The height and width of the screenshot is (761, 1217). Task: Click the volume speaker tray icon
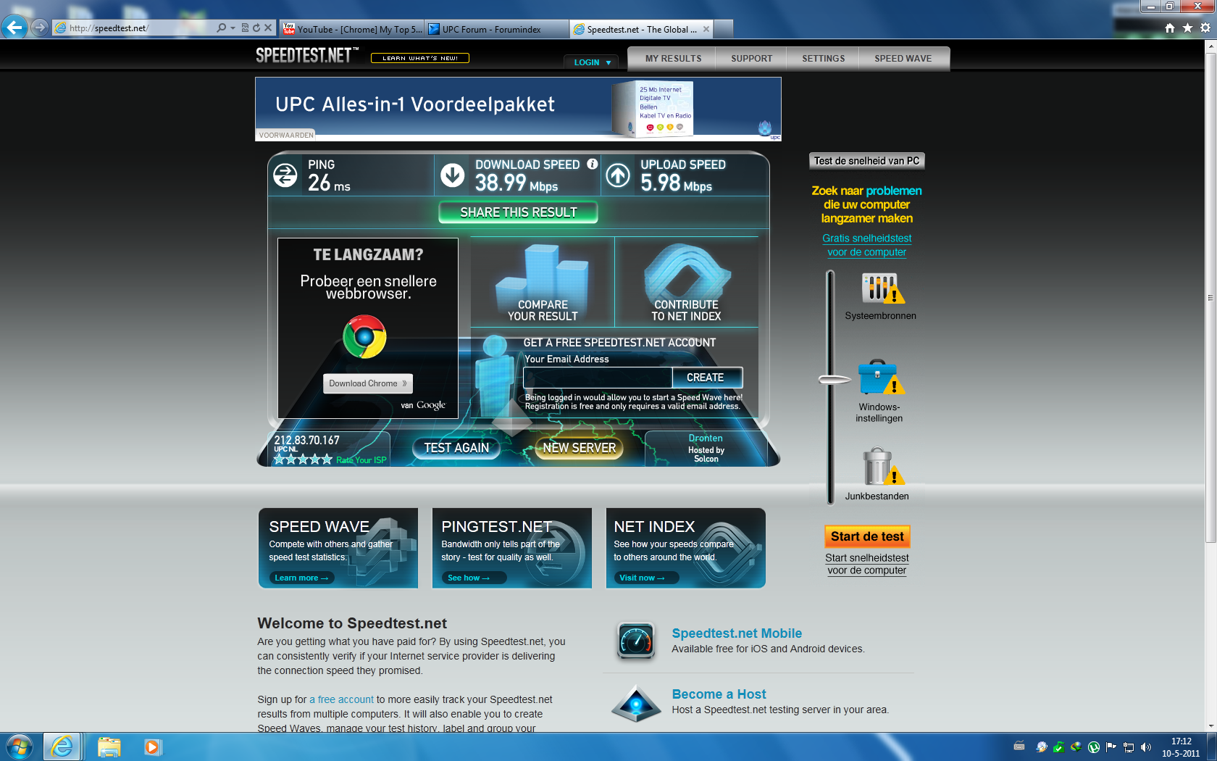1145,747
